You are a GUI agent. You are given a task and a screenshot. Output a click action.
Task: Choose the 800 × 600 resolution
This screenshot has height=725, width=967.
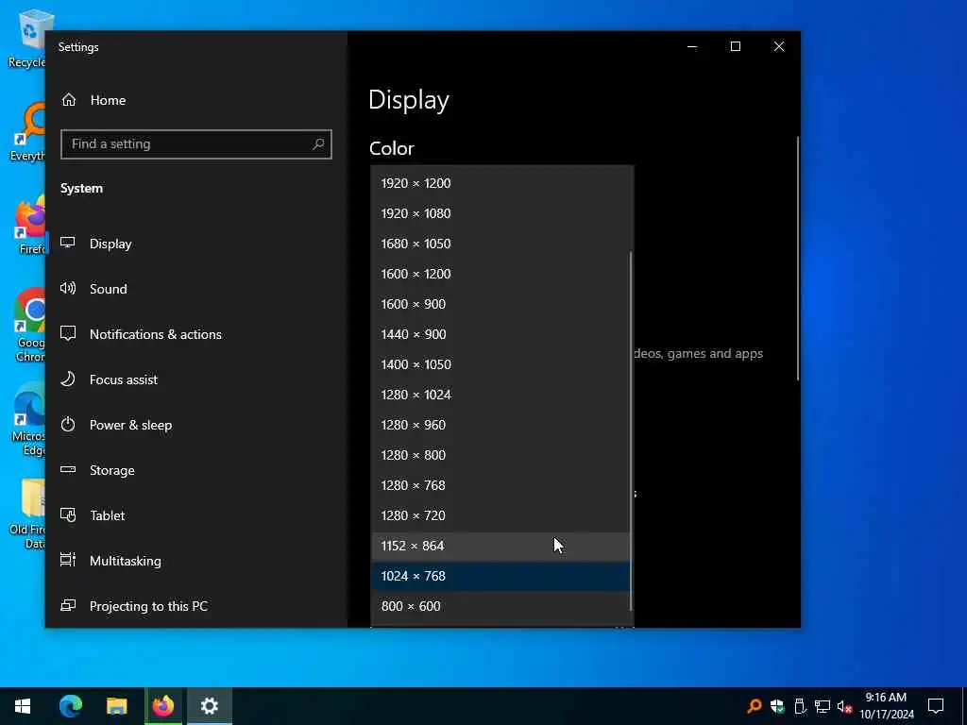click(x=501, y=606)
